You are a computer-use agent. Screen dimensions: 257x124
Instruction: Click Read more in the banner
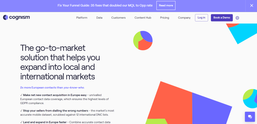click(x=166, y=6)
